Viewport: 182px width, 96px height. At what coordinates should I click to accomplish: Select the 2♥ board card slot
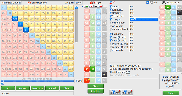pyautogui.click(x=100, y=6)
